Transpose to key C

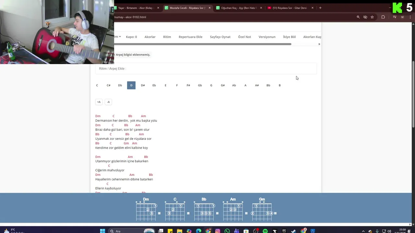click(97, 85)
